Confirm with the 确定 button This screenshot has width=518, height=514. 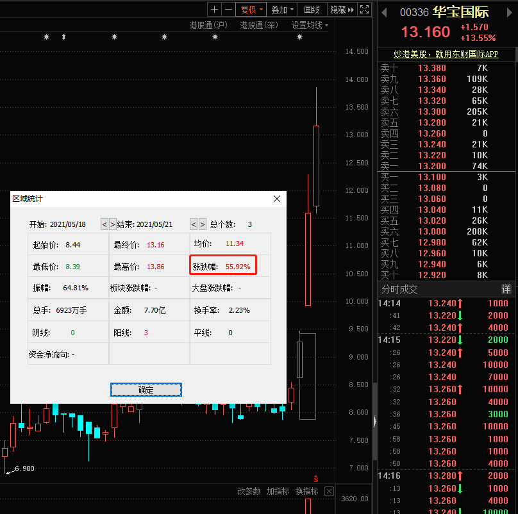click(x=146, y=390)
